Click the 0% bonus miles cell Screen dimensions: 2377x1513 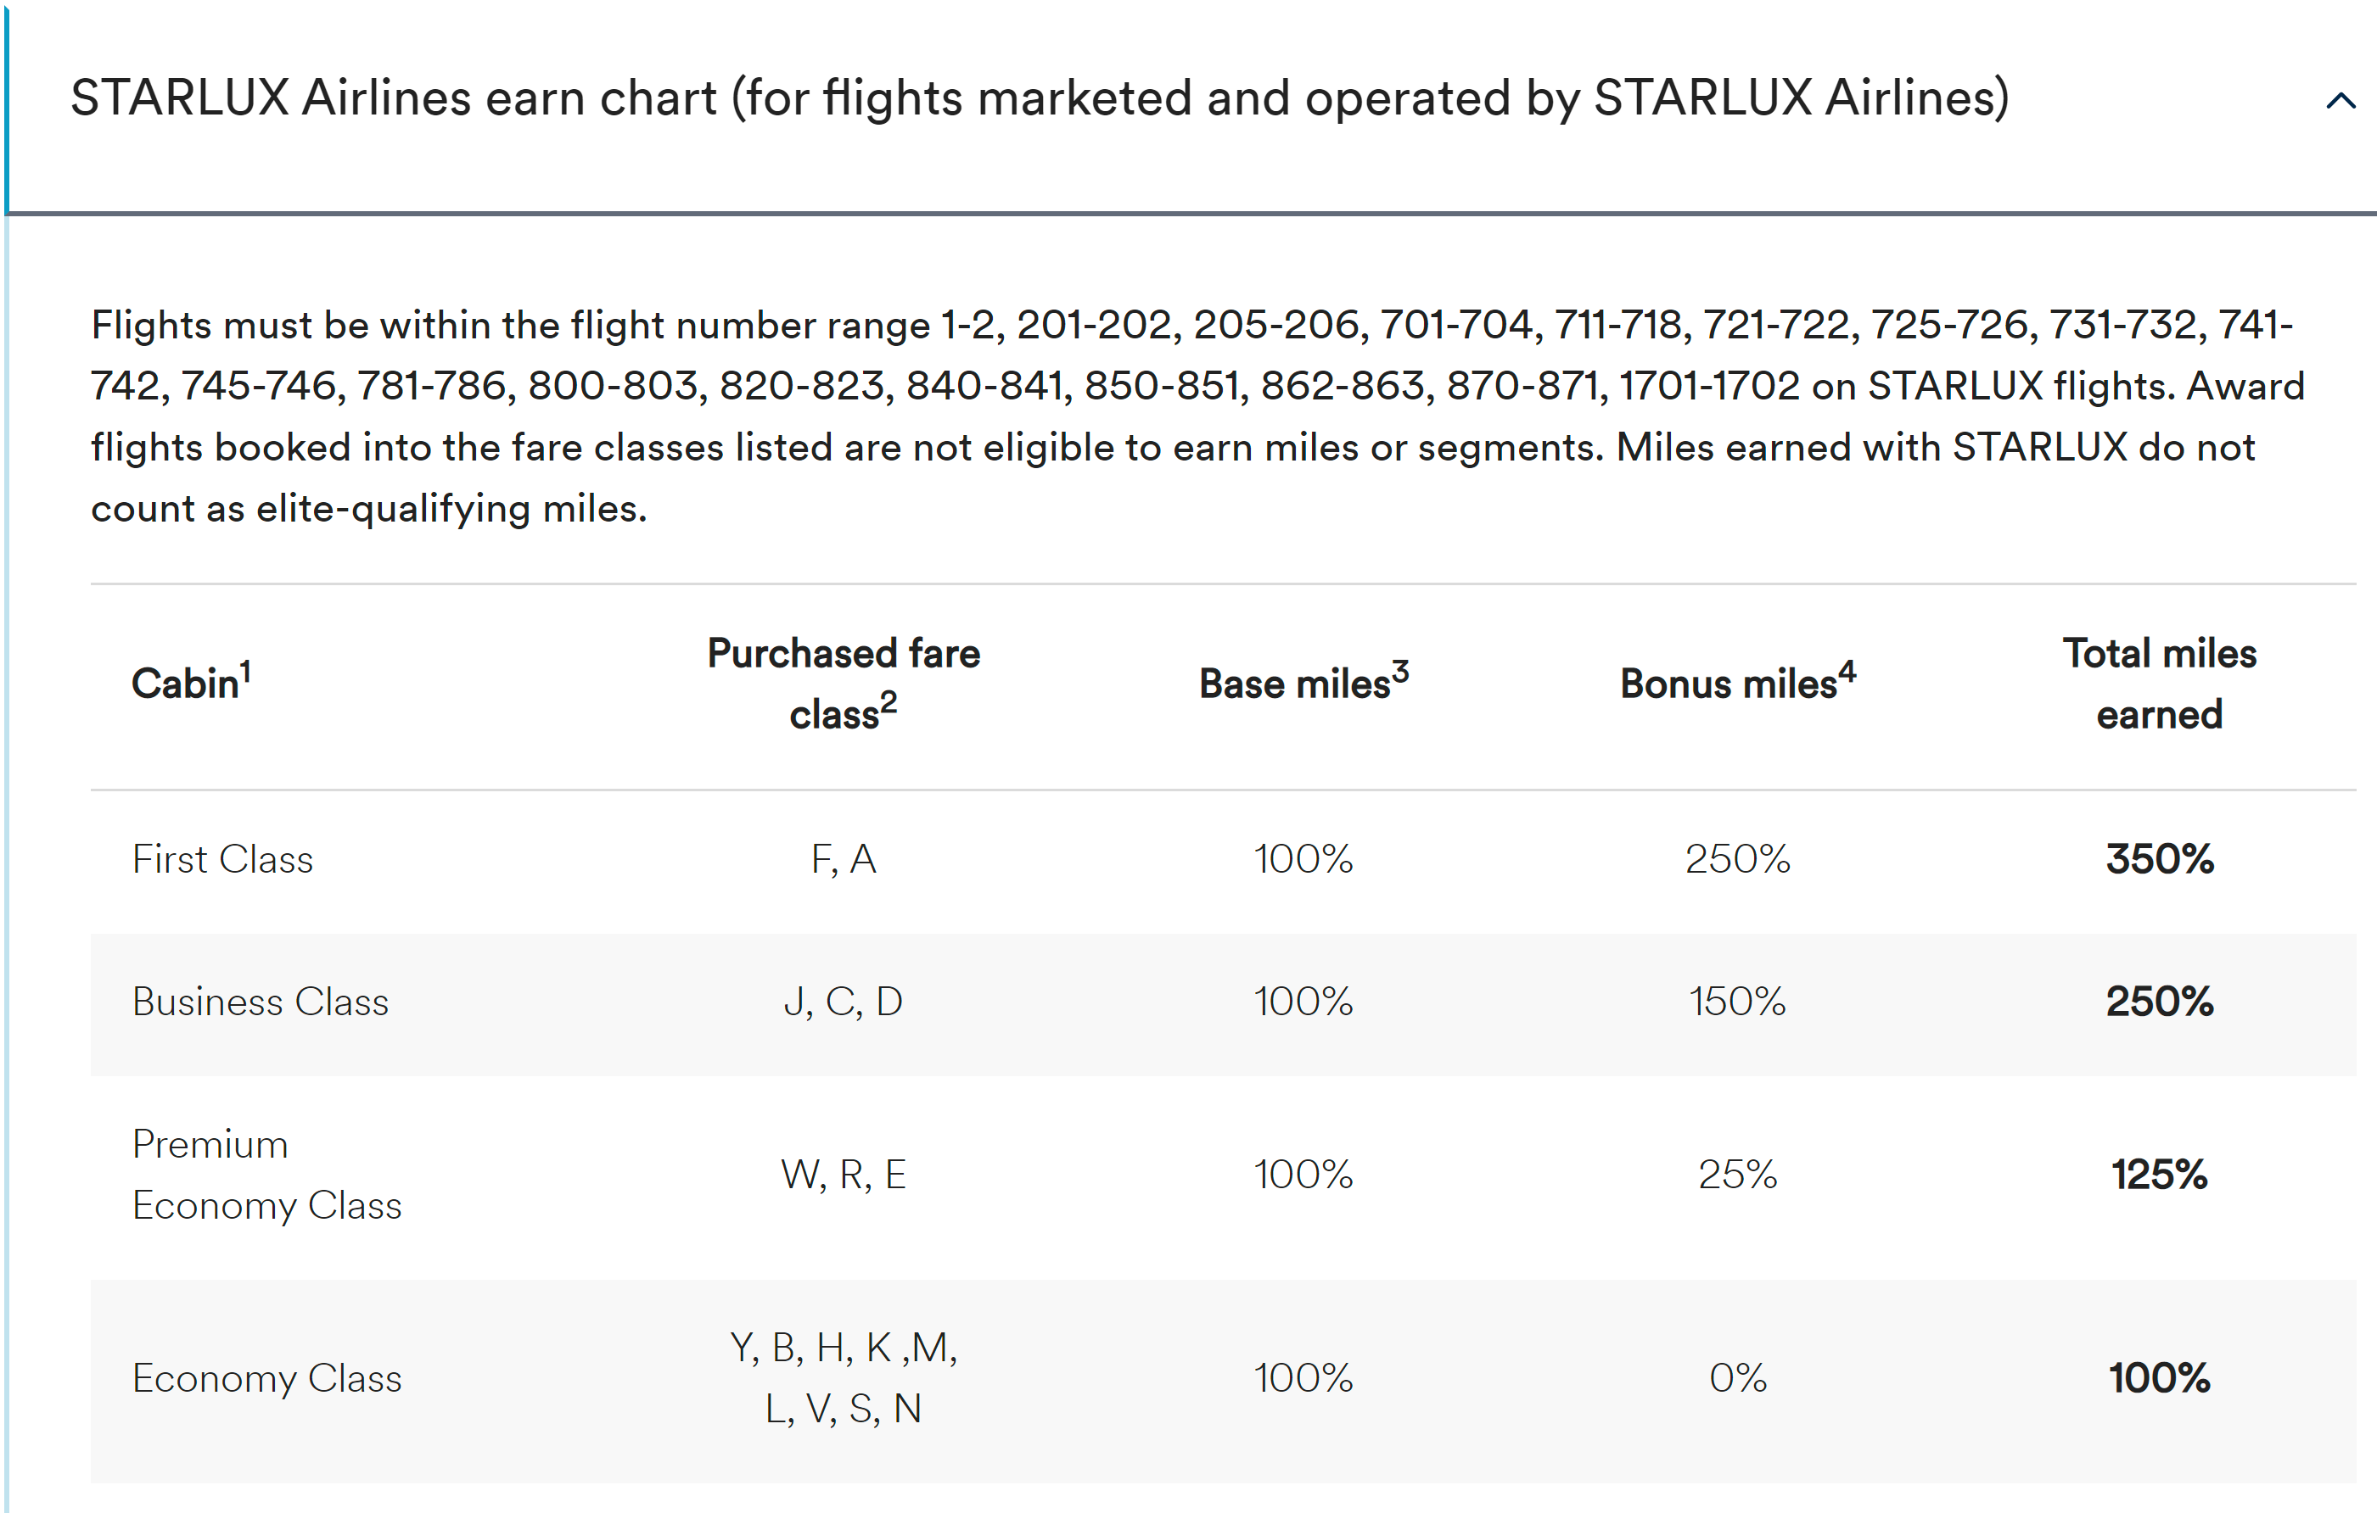1737,1378
